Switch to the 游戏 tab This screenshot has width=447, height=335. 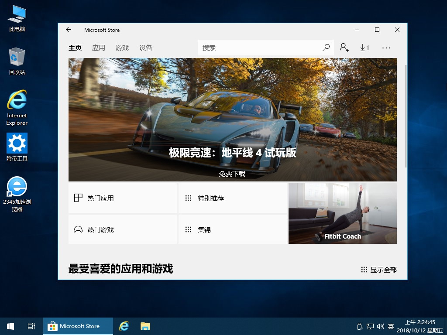(122, 48)
